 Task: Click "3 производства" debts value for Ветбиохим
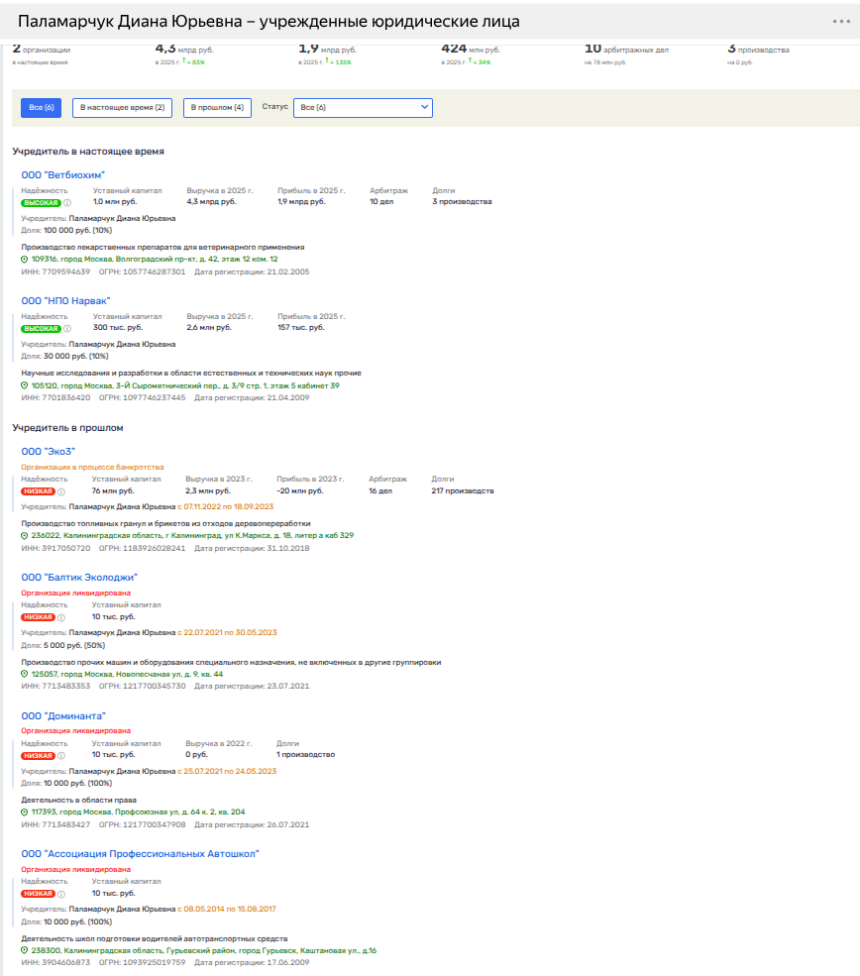[x=462, y=202]
